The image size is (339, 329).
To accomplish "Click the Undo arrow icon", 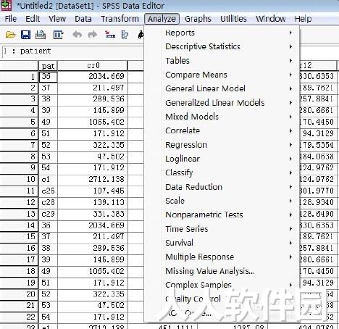I will (x=78, y=35).
